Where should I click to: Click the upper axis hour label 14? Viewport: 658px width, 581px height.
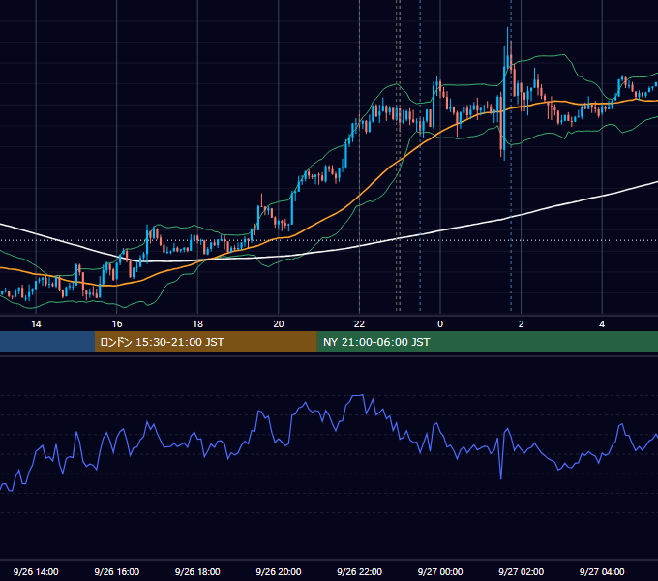point(36,324)
